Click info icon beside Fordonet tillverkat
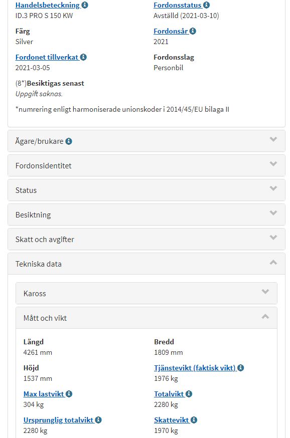The width and height of the screenshot is (290, 438). click(x=83, y=57)
